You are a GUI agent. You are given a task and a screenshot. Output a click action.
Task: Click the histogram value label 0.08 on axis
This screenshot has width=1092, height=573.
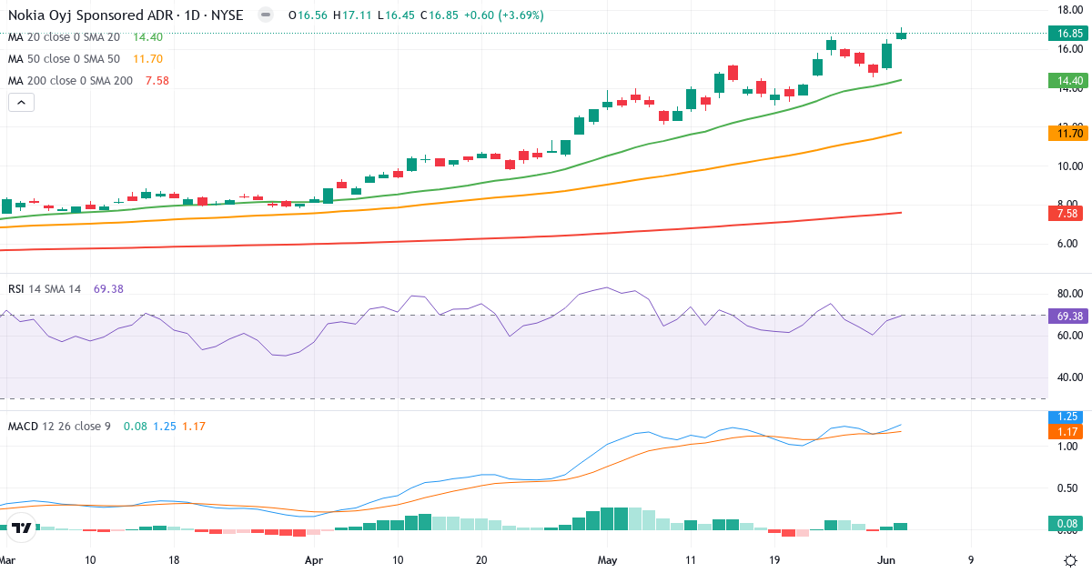click(x=1065, y=523)
